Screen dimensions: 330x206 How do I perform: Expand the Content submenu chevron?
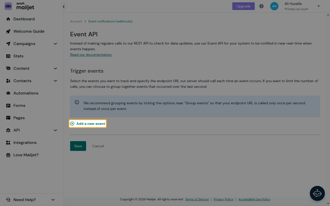pyautogui.click(x=55, y=68)
